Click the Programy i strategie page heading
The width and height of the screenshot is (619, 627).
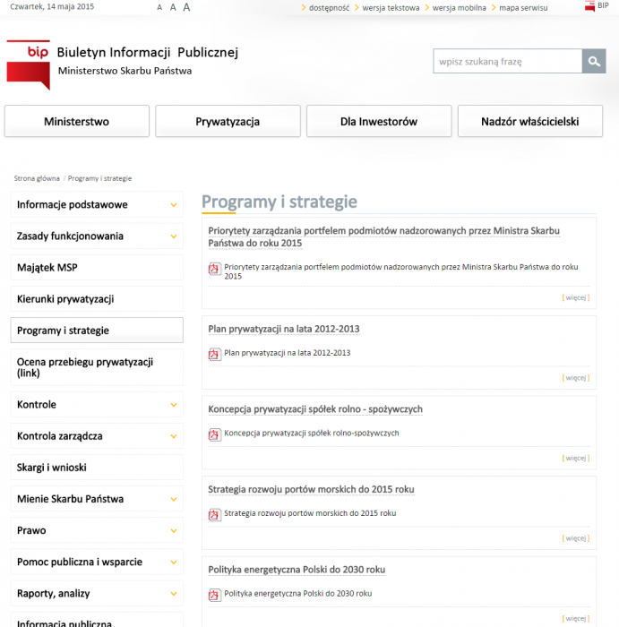click(x=279, y=202)
